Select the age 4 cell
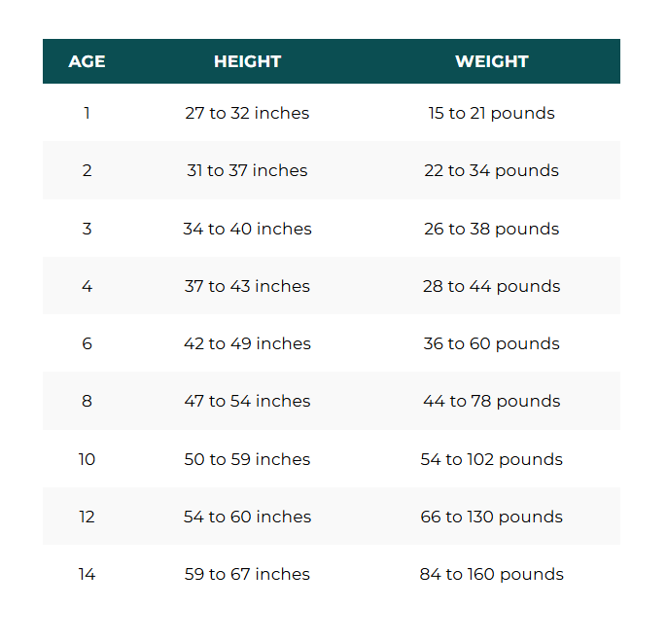The image size is (667, 643). coord(87,286)
